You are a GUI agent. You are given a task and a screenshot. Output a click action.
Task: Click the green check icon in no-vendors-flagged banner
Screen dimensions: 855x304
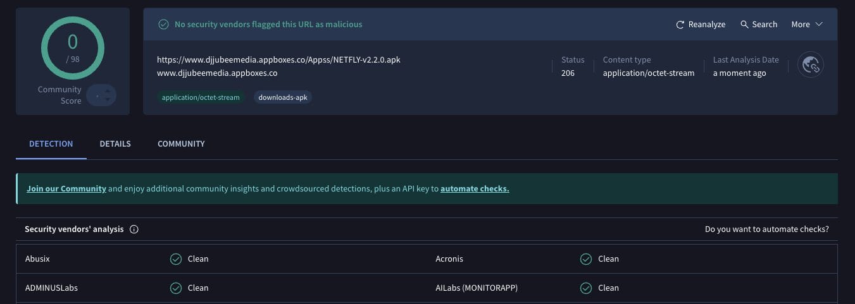coord(163,24)
